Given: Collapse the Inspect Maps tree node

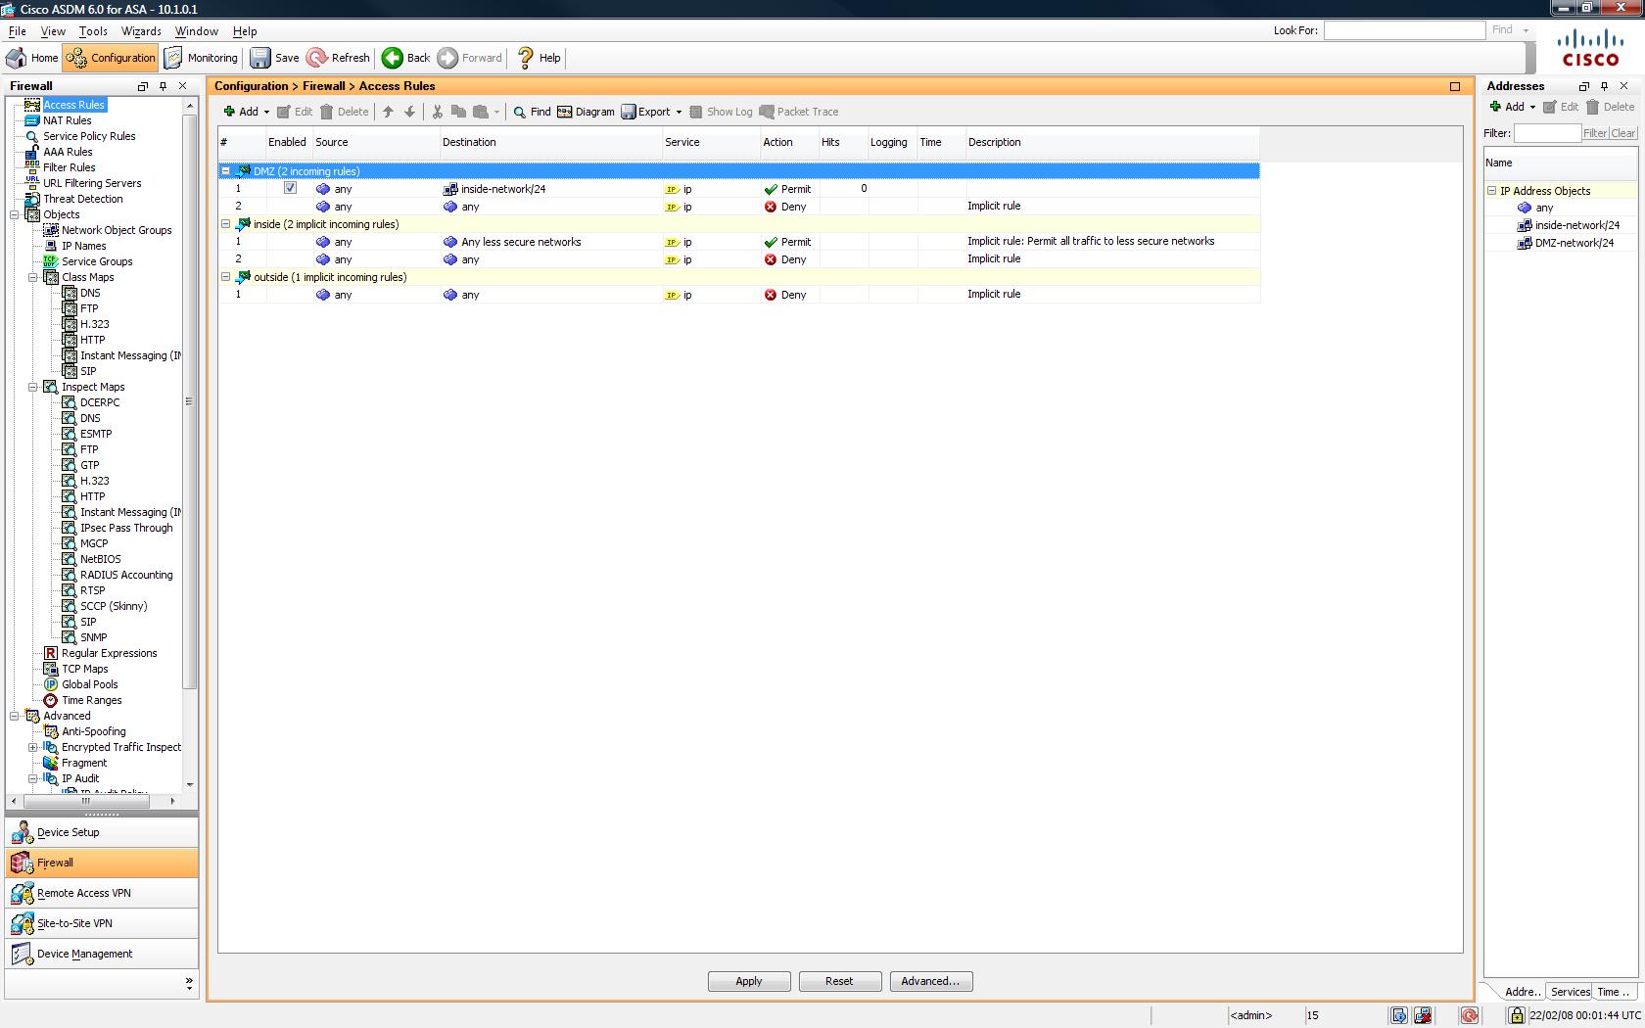Looking at the screenshot, I should pos(33,387).
